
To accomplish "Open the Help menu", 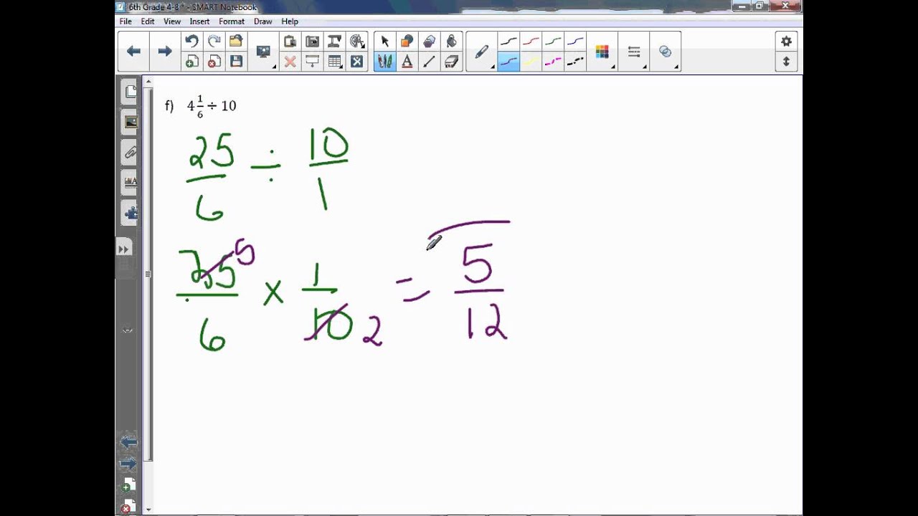I will [290, 21].
